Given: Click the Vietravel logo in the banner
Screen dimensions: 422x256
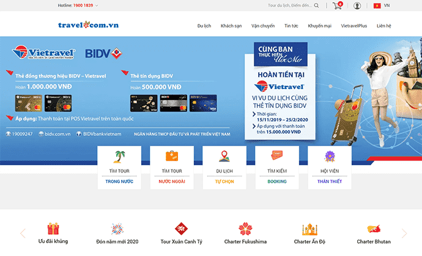Looking at the screenshot, I should click(43, 52).
